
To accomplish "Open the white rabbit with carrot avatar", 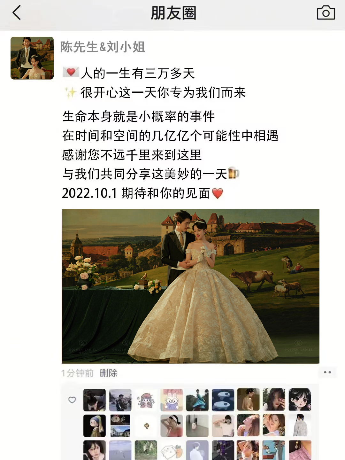I will click(172, 450).
